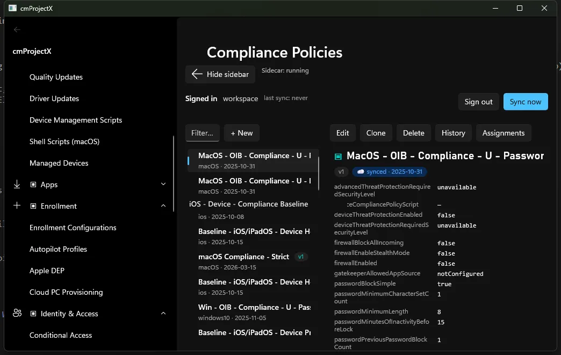Open Autopilot Profiles page
This screenshot has width=561, height=355.
[58, 249]
